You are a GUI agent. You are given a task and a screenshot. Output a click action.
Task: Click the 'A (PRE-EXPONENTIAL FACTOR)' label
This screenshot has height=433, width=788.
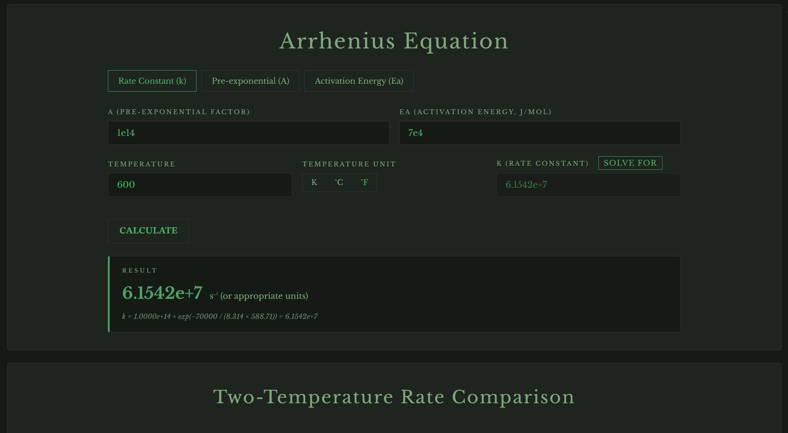click(179, 112)
